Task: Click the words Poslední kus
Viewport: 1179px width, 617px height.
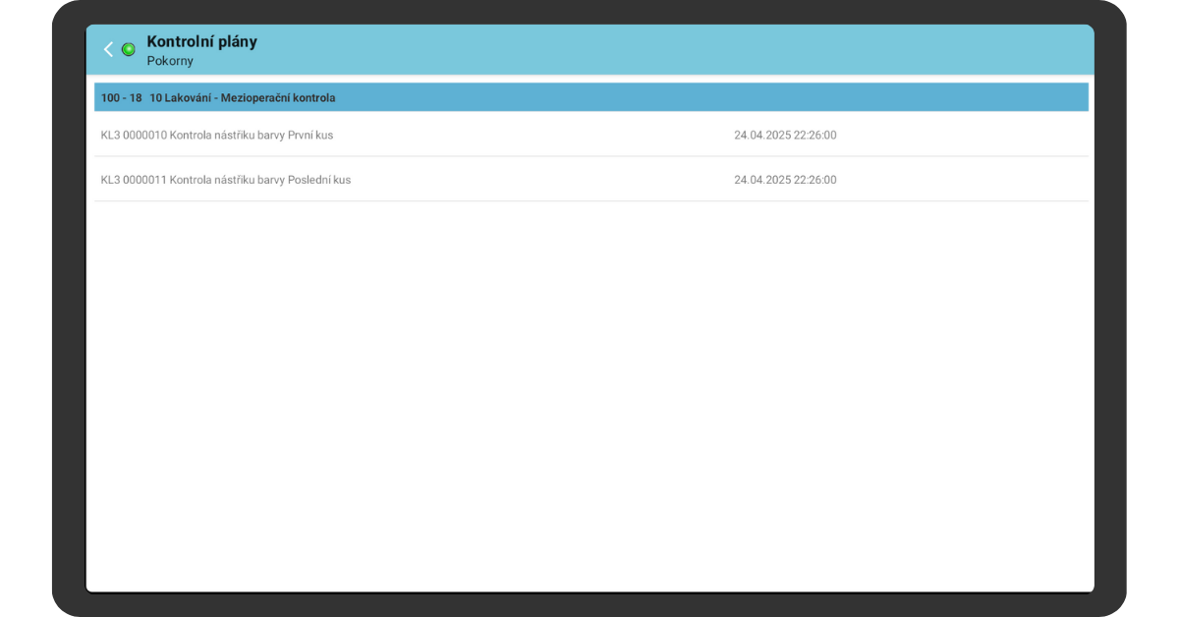Action: [x=319, y=180]
